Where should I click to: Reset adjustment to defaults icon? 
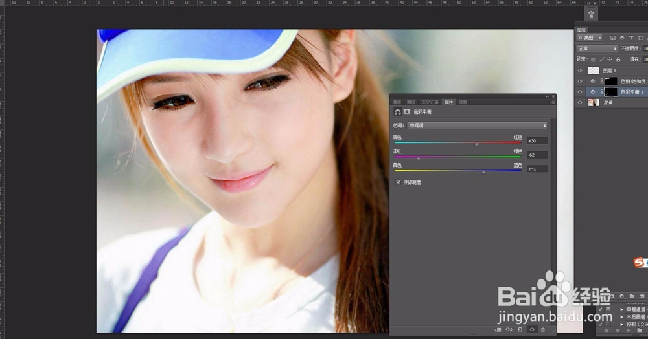(520, 329)
